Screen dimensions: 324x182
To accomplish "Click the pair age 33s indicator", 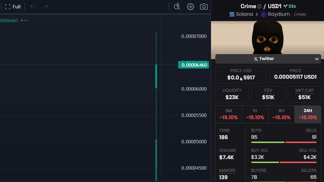I will point(290,6).
